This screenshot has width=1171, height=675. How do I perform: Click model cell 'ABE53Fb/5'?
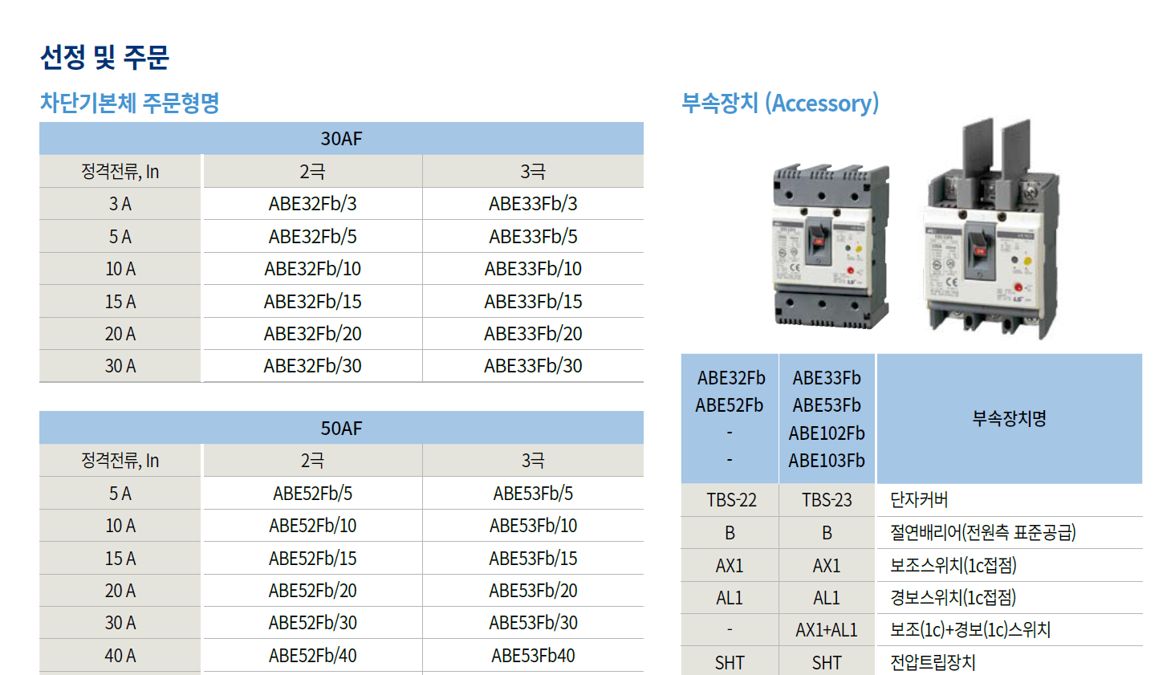coord(533,494)
